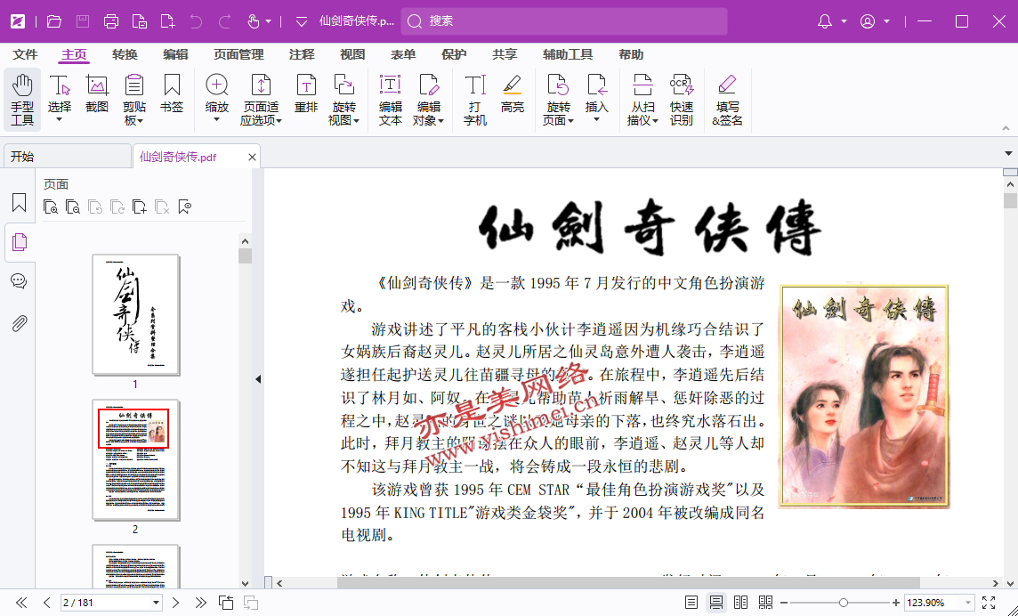The height and width of the screenshot is (616, 1018).
Task: Open the page number 2 / 181 dropdown
Action: [156, 603]
